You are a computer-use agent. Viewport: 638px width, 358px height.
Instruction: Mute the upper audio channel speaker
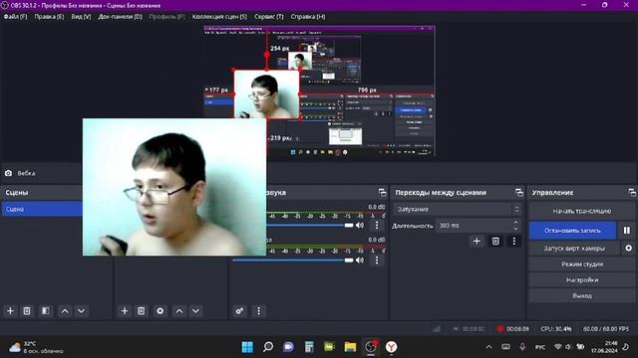[x=360, y=226]
